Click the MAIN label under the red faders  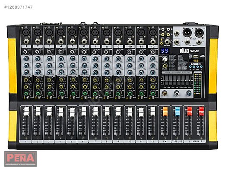click(196, 141)
